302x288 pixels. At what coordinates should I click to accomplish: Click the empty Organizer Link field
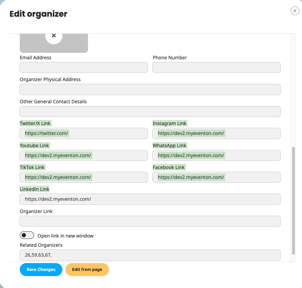coord(150,221)
